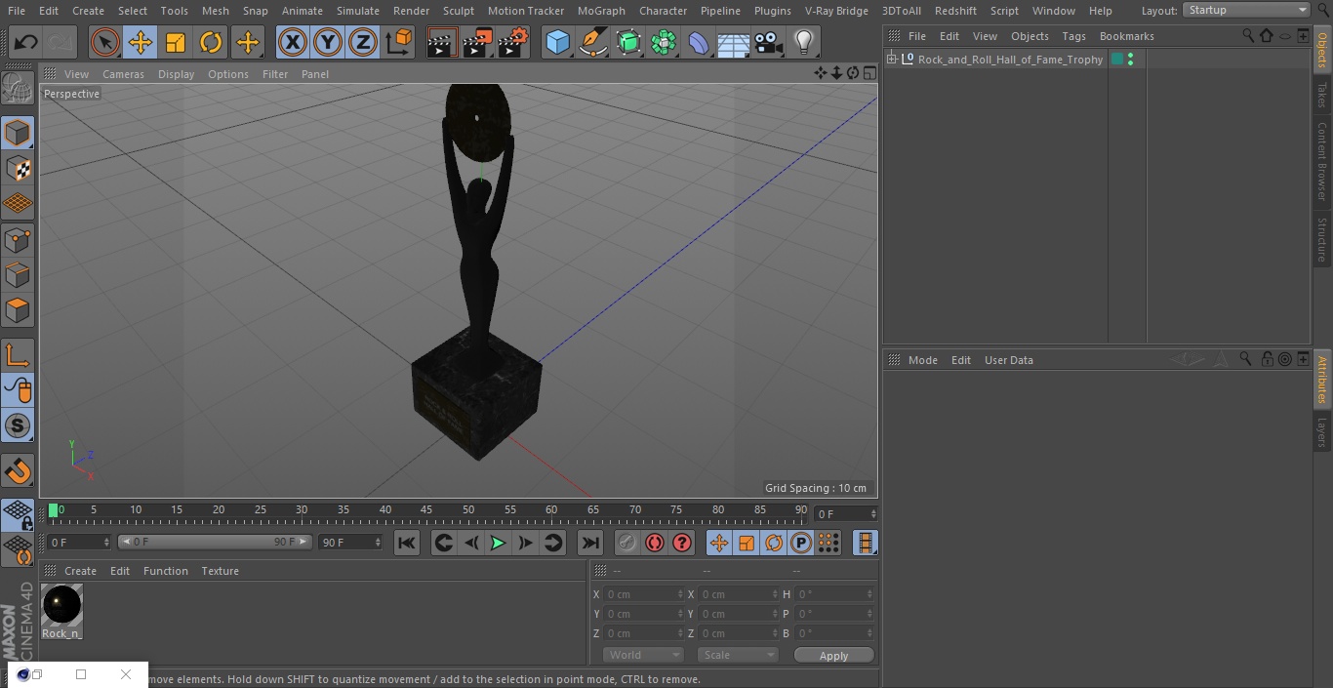Click the Object Manager search icon
Image resolution: width=1333 pixels, height=688 pixels.
point(1248,35)
